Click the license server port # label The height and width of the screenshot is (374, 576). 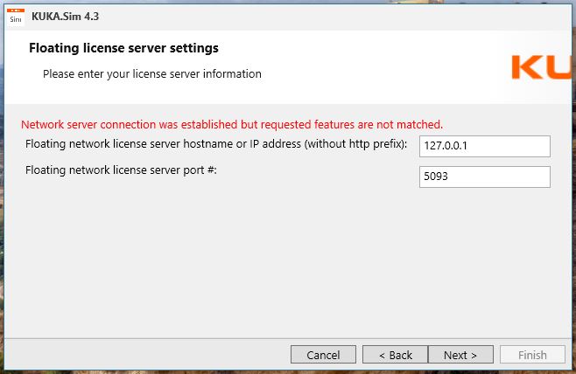tap(121, 170)
